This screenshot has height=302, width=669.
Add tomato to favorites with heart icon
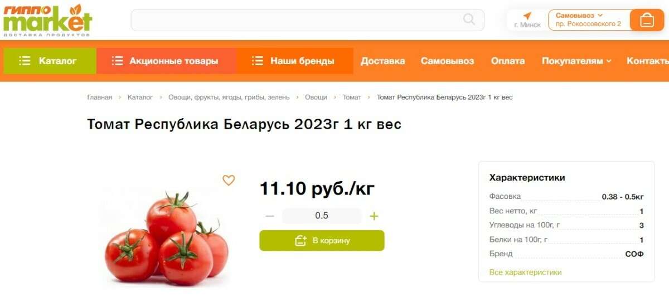(x=229, y=180)
